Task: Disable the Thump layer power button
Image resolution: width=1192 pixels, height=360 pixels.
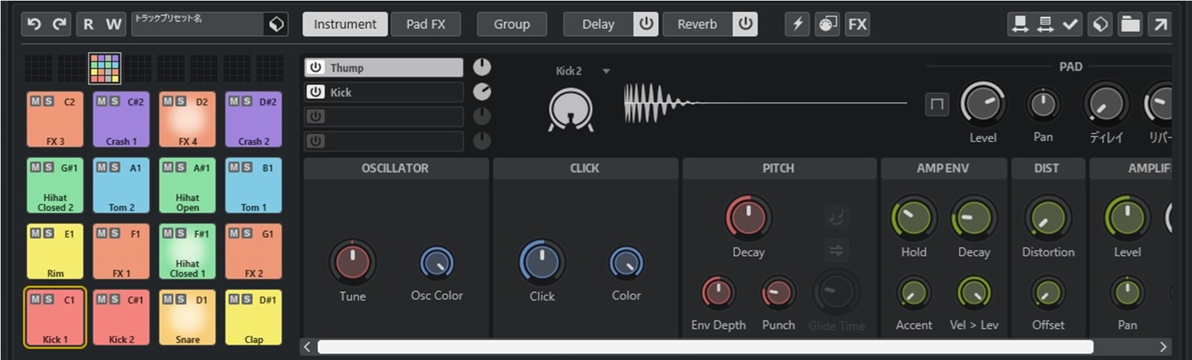Action: 316,67
